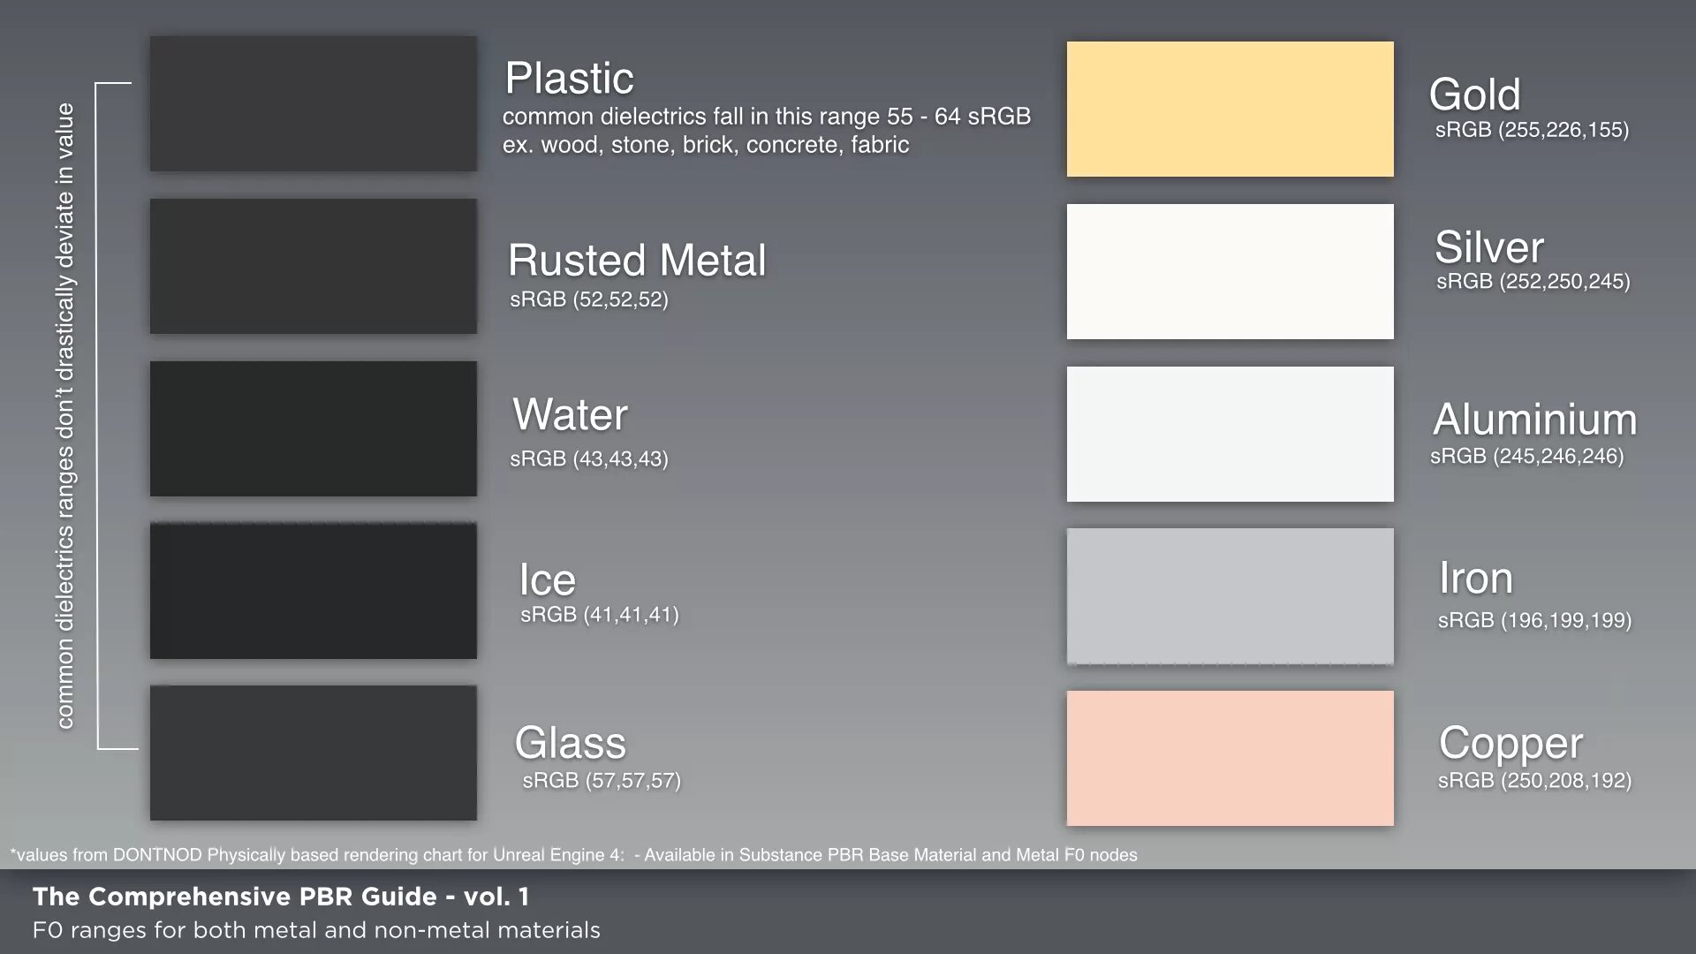
Task: Click the Ice swatch rectangle
Action: click(313, 591)
